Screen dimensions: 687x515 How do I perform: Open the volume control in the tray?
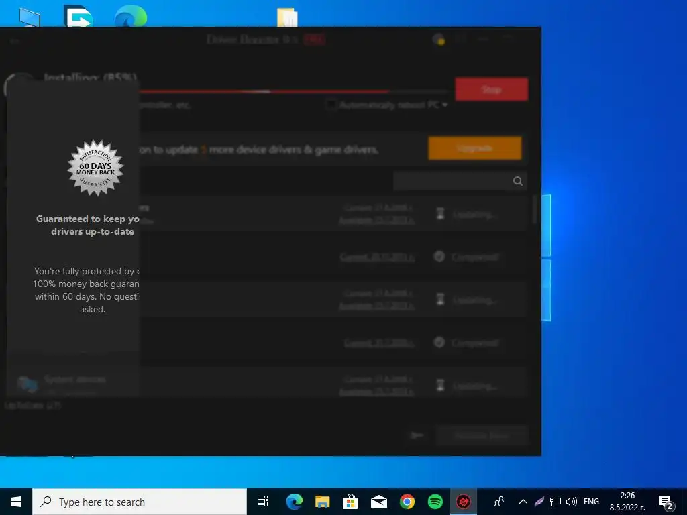click(x=572, y=502)
